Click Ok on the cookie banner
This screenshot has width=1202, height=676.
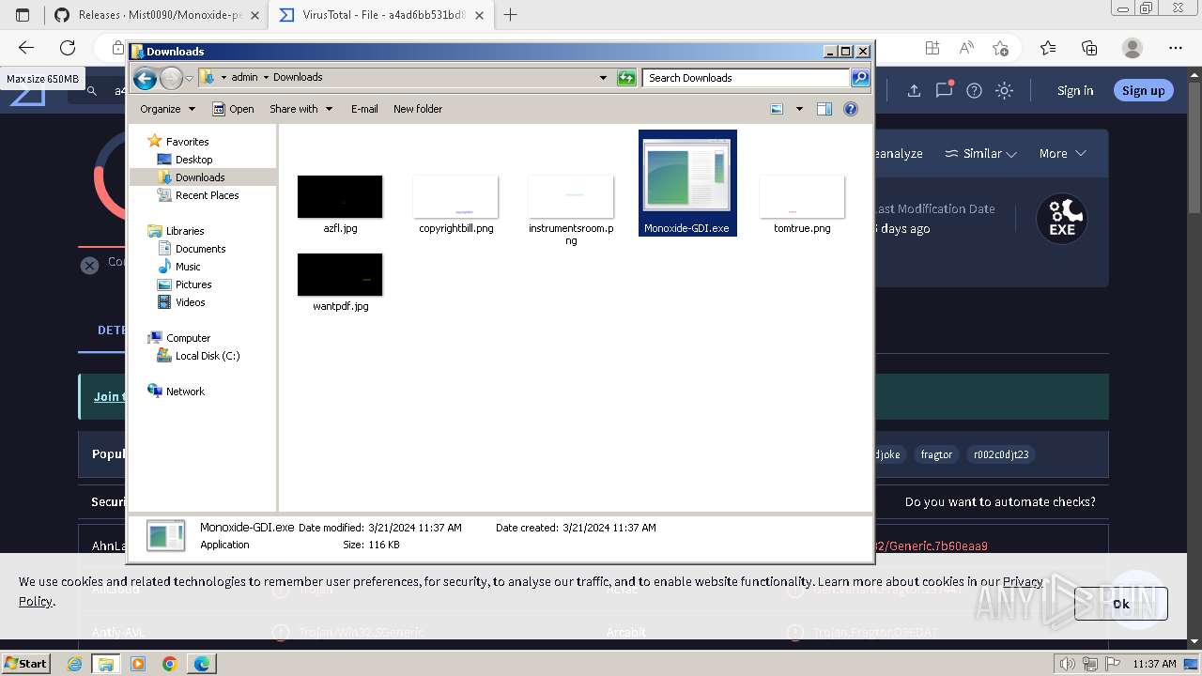coord(1120,604)
